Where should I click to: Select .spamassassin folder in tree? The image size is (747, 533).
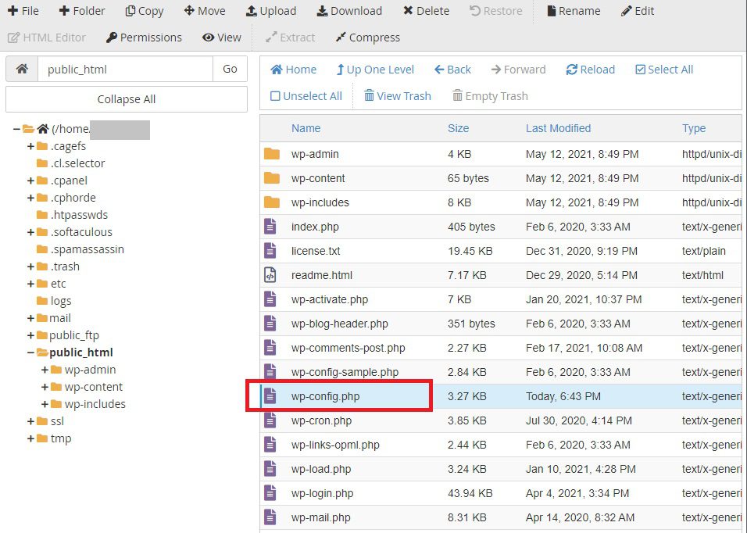click(88, 249)
